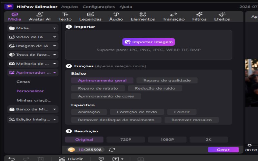258x161 pixels.
Task: Select Redução de ruído function
Action: [155, 88]
